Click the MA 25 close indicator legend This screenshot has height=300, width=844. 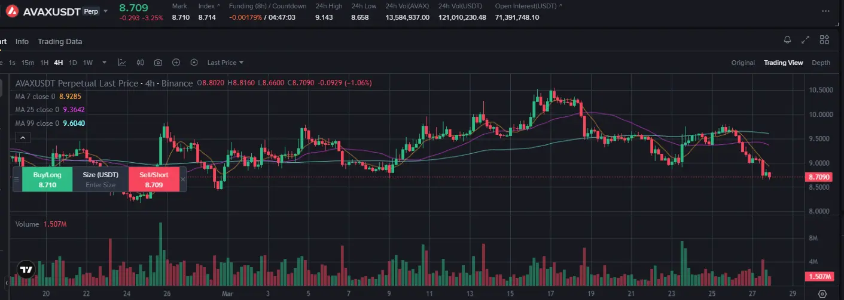click(x=37, y=110)
